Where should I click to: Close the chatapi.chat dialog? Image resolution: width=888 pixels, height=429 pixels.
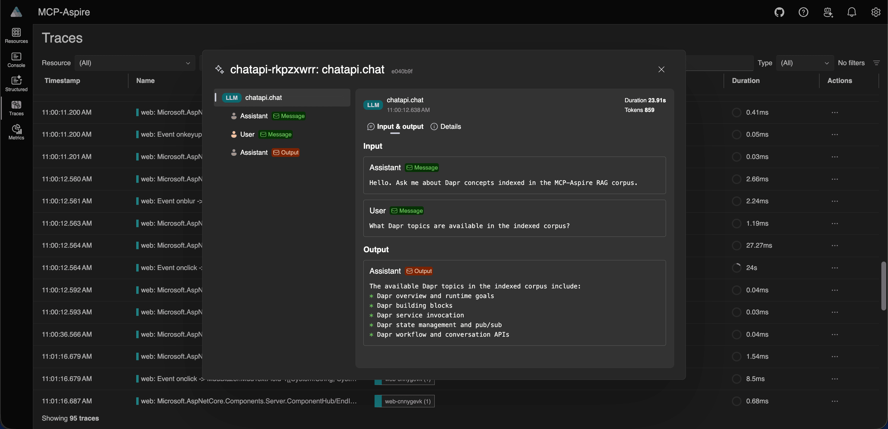click(661, 70)
